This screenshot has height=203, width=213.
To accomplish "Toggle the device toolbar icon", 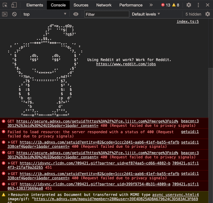I will click(14, 5).
